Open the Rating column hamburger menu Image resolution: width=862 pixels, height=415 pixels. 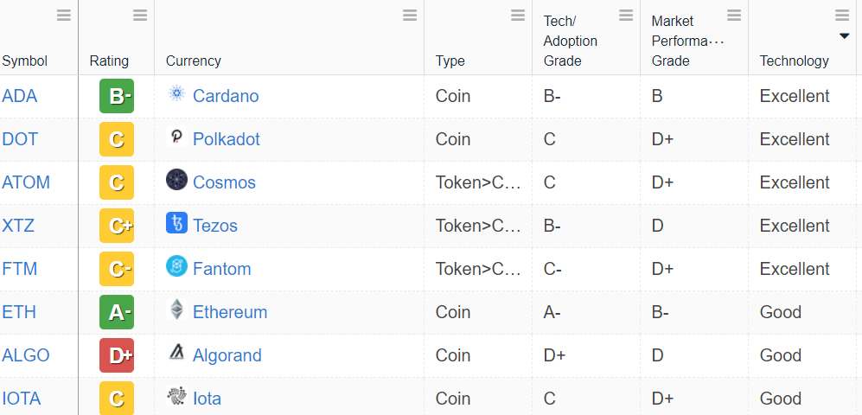point(140,16)
